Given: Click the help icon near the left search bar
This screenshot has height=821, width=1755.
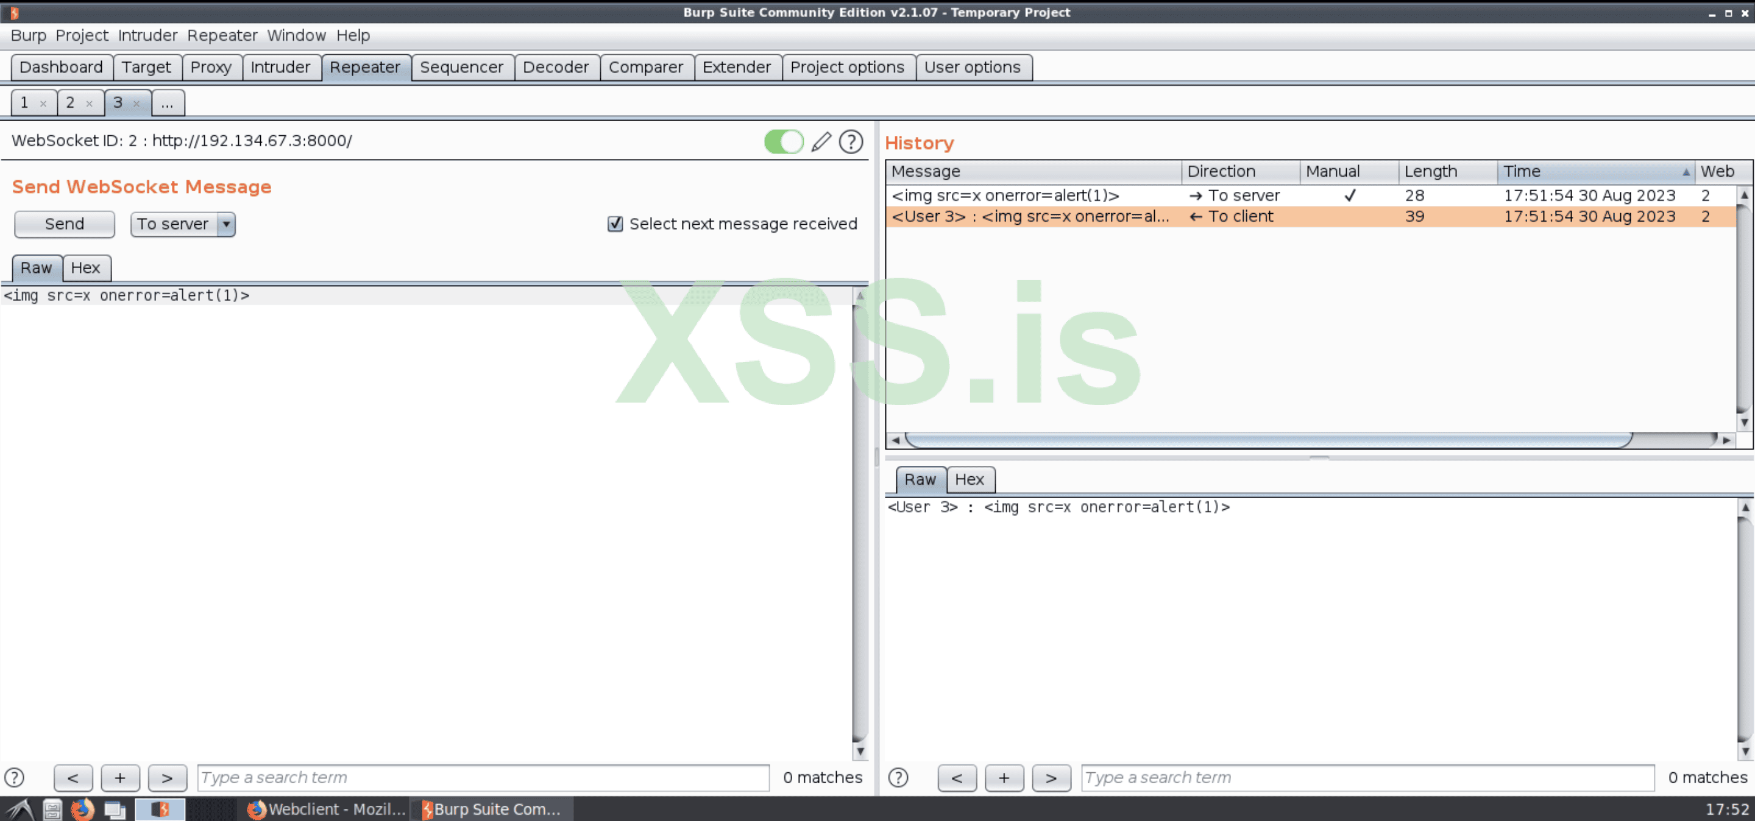Looking at the screenshot, I should point(14,777).
